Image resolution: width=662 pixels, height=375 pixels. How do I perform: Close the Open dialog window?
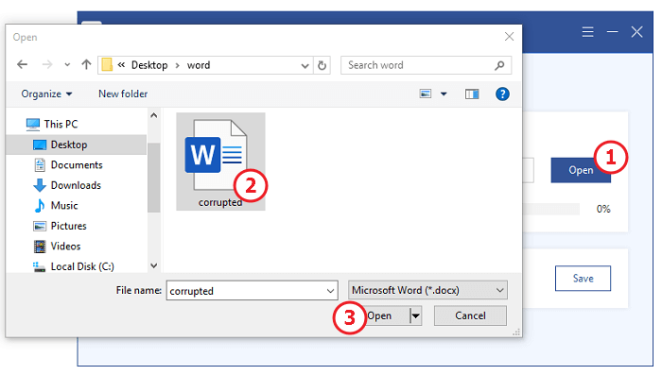509,37
